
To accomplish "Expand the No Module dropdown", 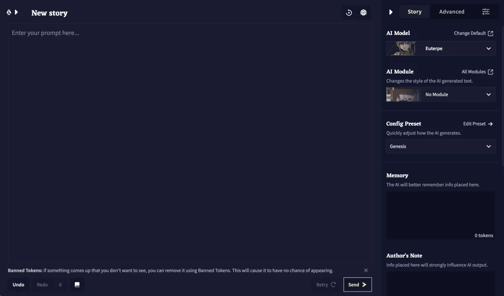I will [441, 95].
